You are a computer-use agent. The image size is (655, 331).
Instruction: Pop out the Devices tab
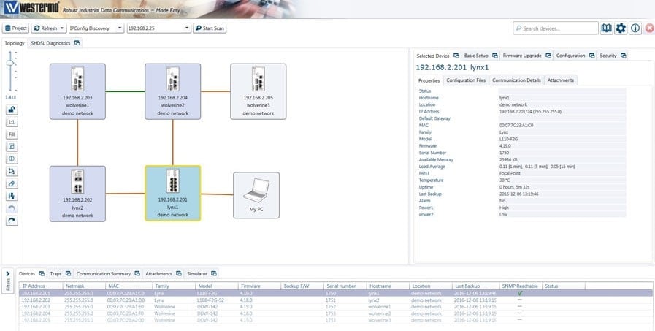click(x=42, y=274)
